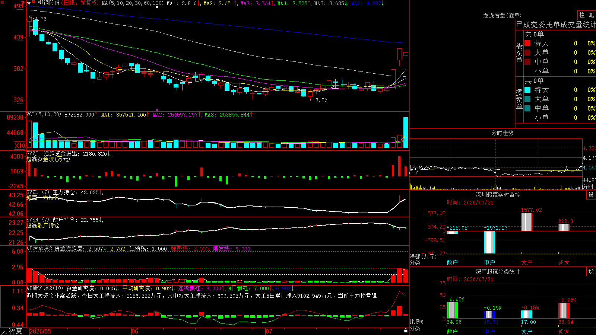This screenshot has height=335, width=596.
Task: Click the 已成交委托单成交量统计 header
Action: [x=556, y=25]
